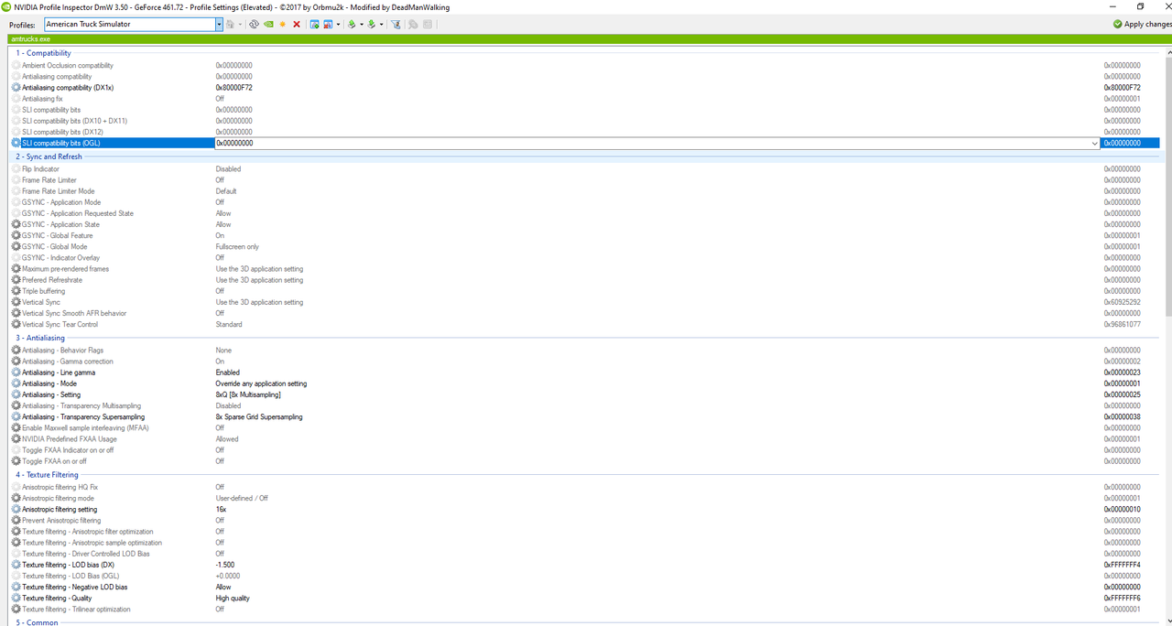Click gear icon beside Toggle FXAA on or off
Viewport: 1172px width, 626px height.
point(16,461)
